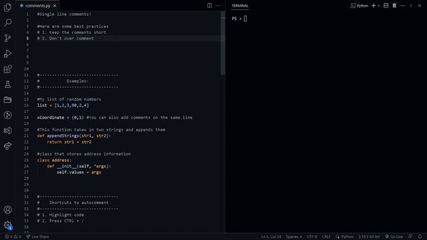Start Live Share from status bar

(x=37, y=237)
